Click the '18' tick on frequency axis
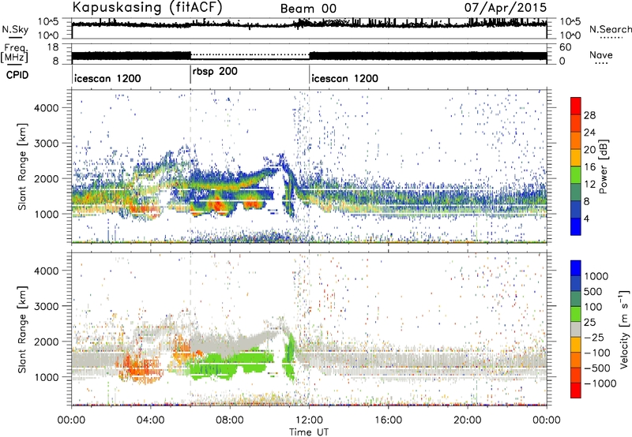Screen dimensions: 632x437 click(53, 47)
